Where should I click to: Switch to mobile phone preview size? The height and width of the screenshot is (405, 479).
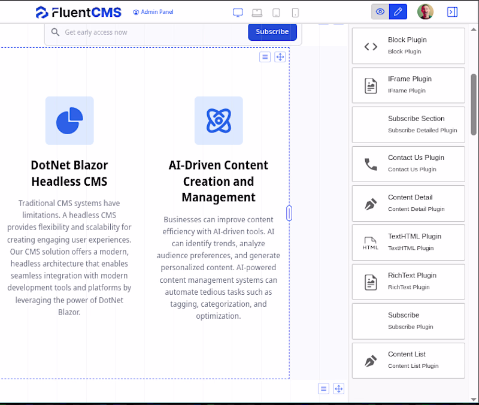point(295,13)
